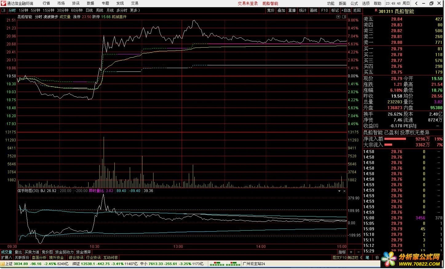Open the 互动问答 tab

110,258
